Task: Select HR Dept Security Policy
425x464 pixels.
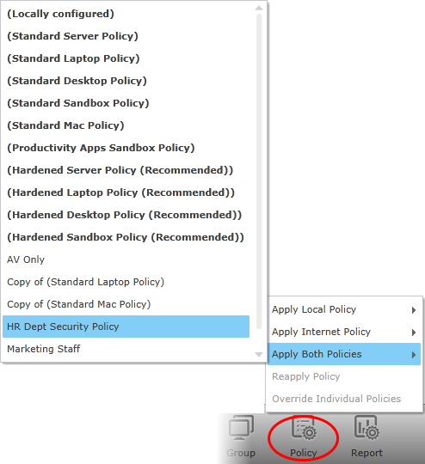Action: click(x=126, y=327)
